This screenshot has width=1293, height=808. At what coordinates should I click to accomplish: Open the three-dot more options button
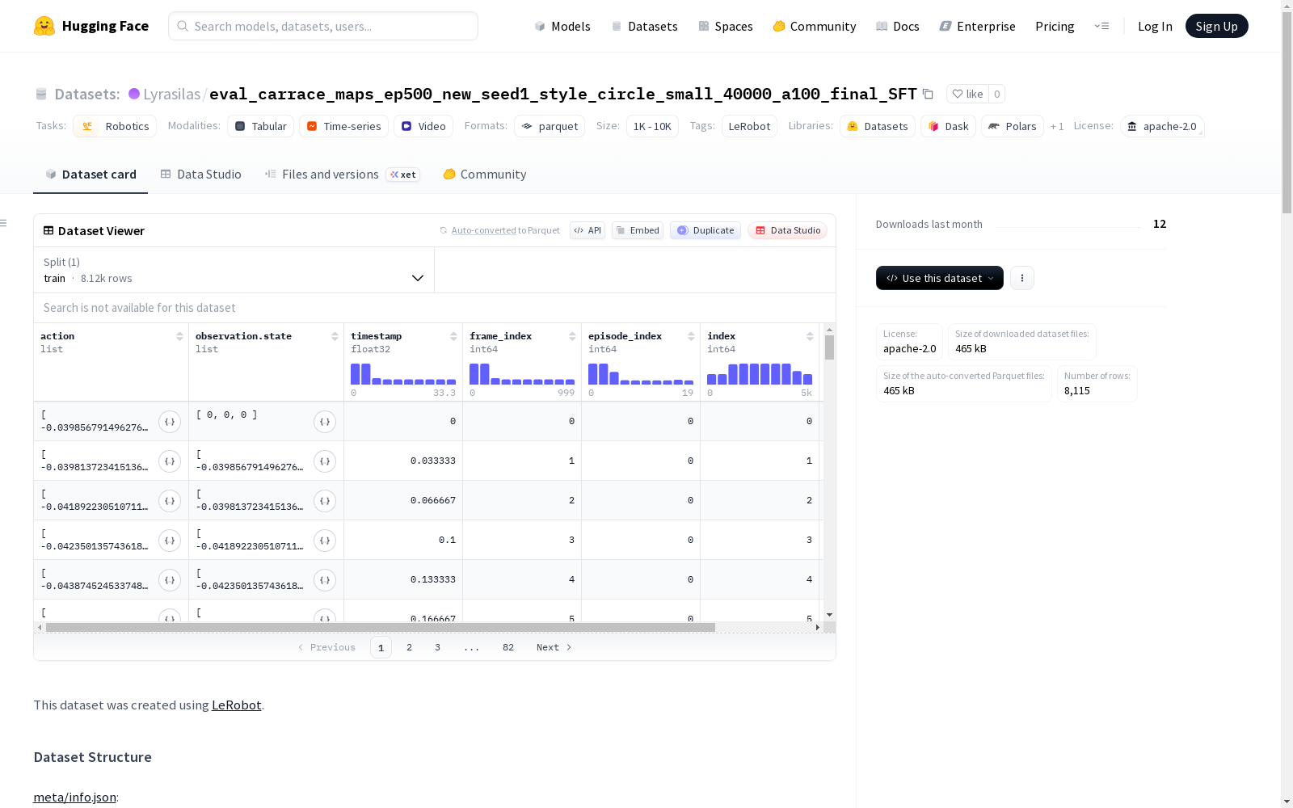coord(1022,278)
